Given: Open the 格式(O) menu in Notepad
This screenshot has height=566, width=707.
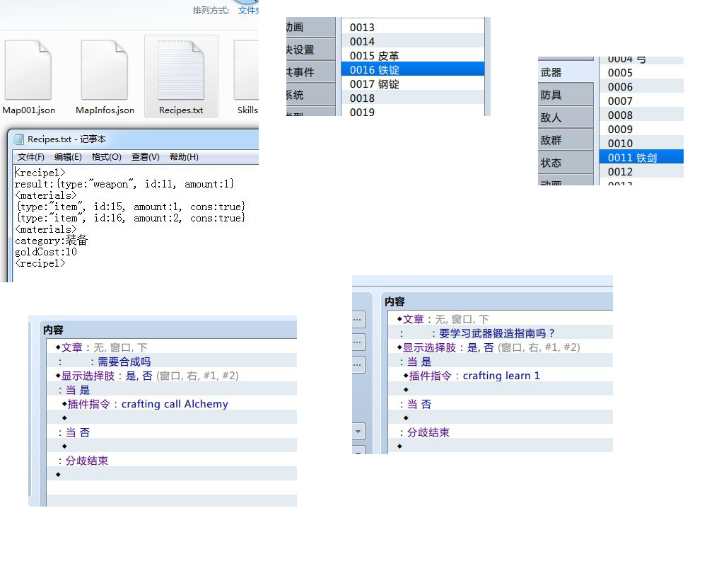Looking at the screenshot, I should (x=107, y=156).
